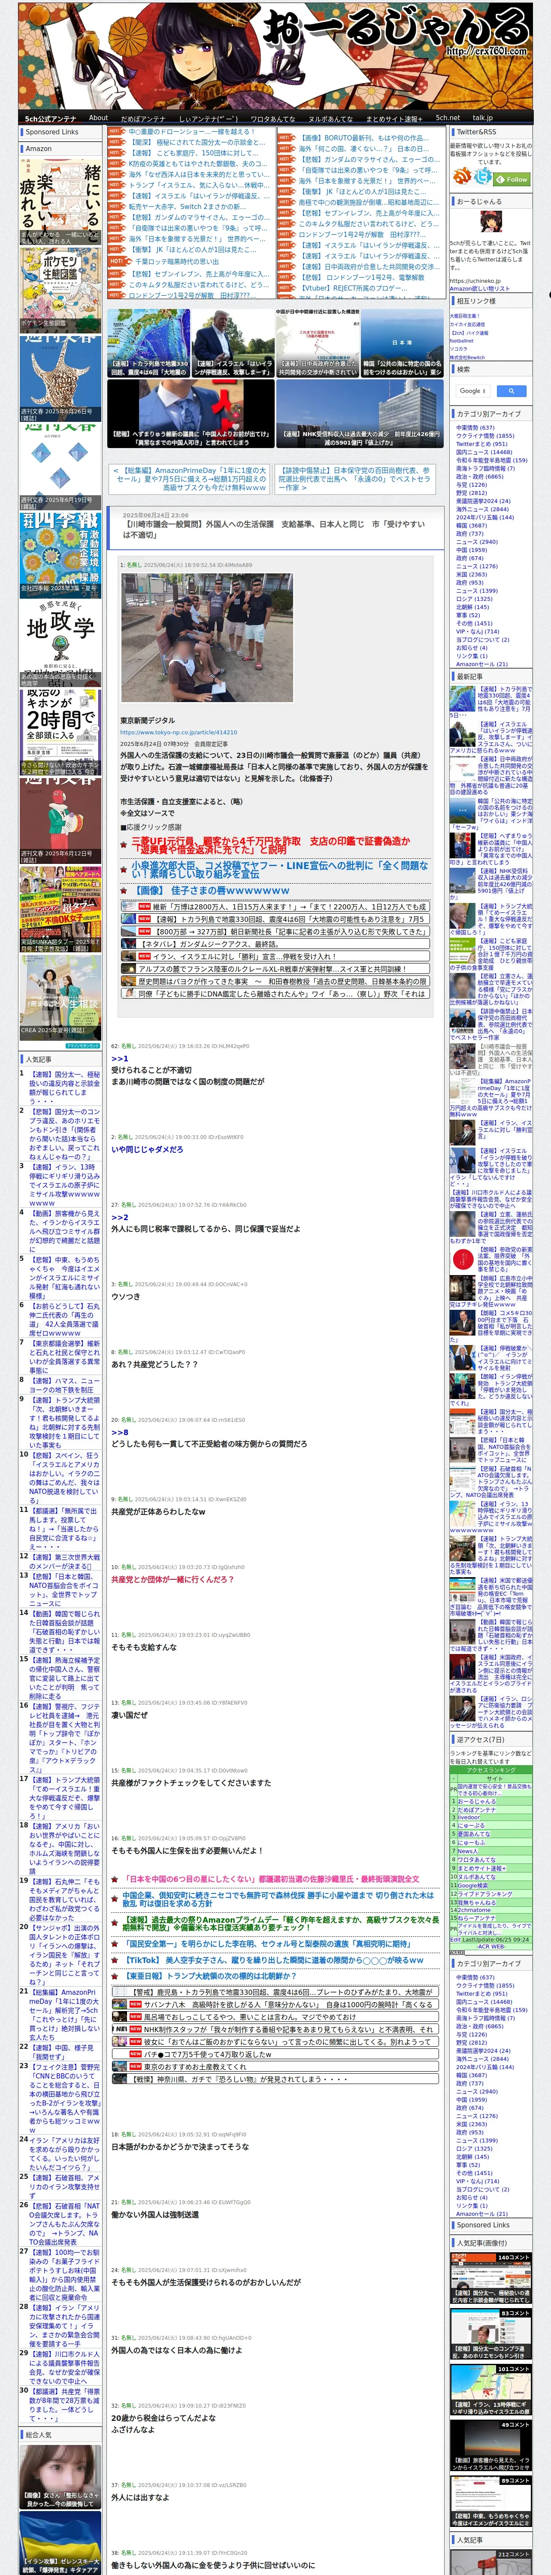551x2575 pixels.
Task: Open category 中東情勢 (637) in sidebar
Action: click(475, 428)
